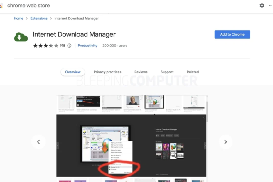Advance to next screenshot with right arrow
This screenshot has height=182, width=273.
[x=225, y=142]
